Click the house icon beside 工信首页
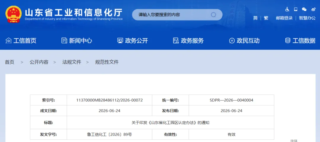 pos(8,41)
